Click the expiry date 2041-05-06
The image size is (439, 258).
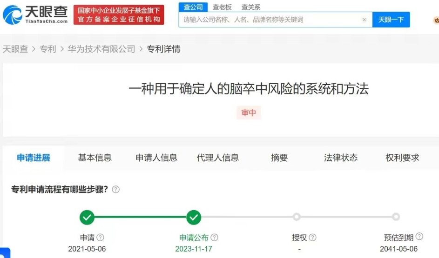click(398, 249)
